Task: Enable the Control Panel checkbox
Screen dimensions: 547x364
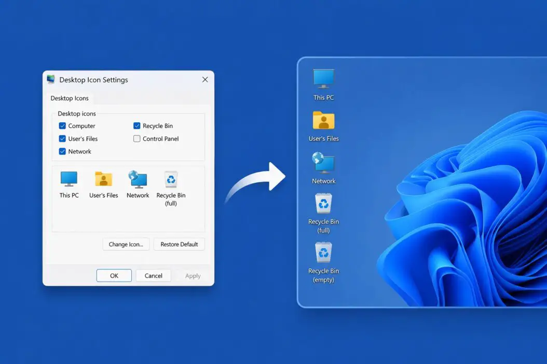Action: (137, 138)
